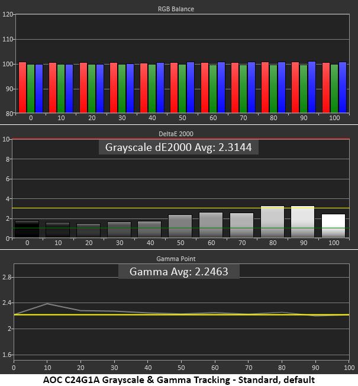Viewport: 358px width, 386px height.
Task: Click the red bar at 10 in RGB Balance
Action: click(x=53, y=88)
